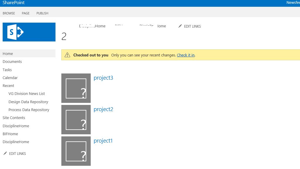Screen dimensions: 300x169
Task: Click the pencil icon beside the top EDIT LINKS
Action: [180, 26]
